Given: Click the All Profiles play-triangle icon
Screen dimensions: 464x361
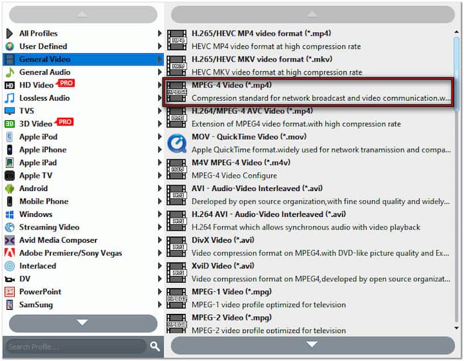Looking at the screenshot, I should pos(9,33).
